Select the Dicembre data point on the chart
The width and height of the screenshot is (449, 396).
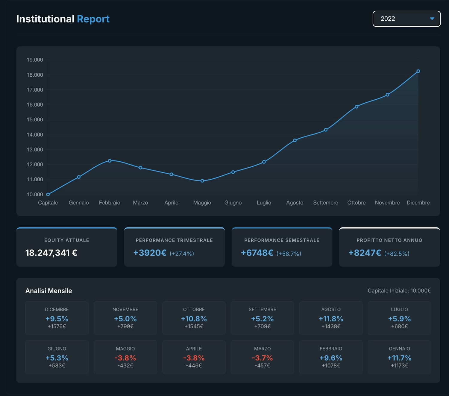pyautogui.click(x=418, y=71)
